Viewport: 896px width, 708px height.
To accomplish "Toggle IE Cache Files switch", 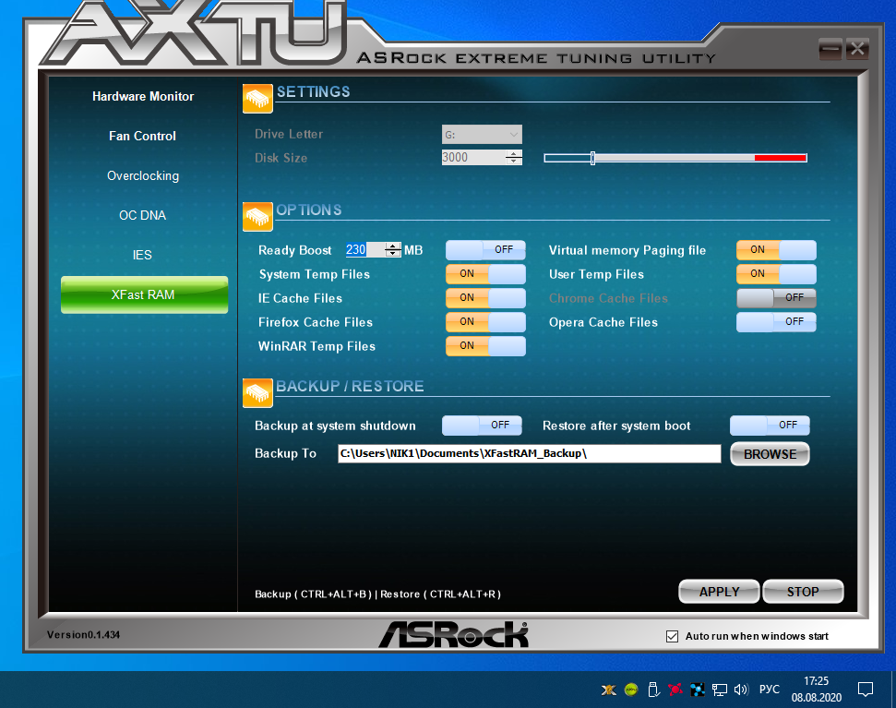I will 485,298.
